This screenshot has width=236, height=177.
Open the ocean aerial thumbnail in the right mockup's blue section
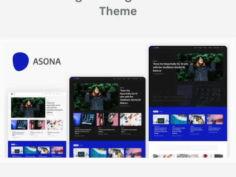tap(179, 119)
